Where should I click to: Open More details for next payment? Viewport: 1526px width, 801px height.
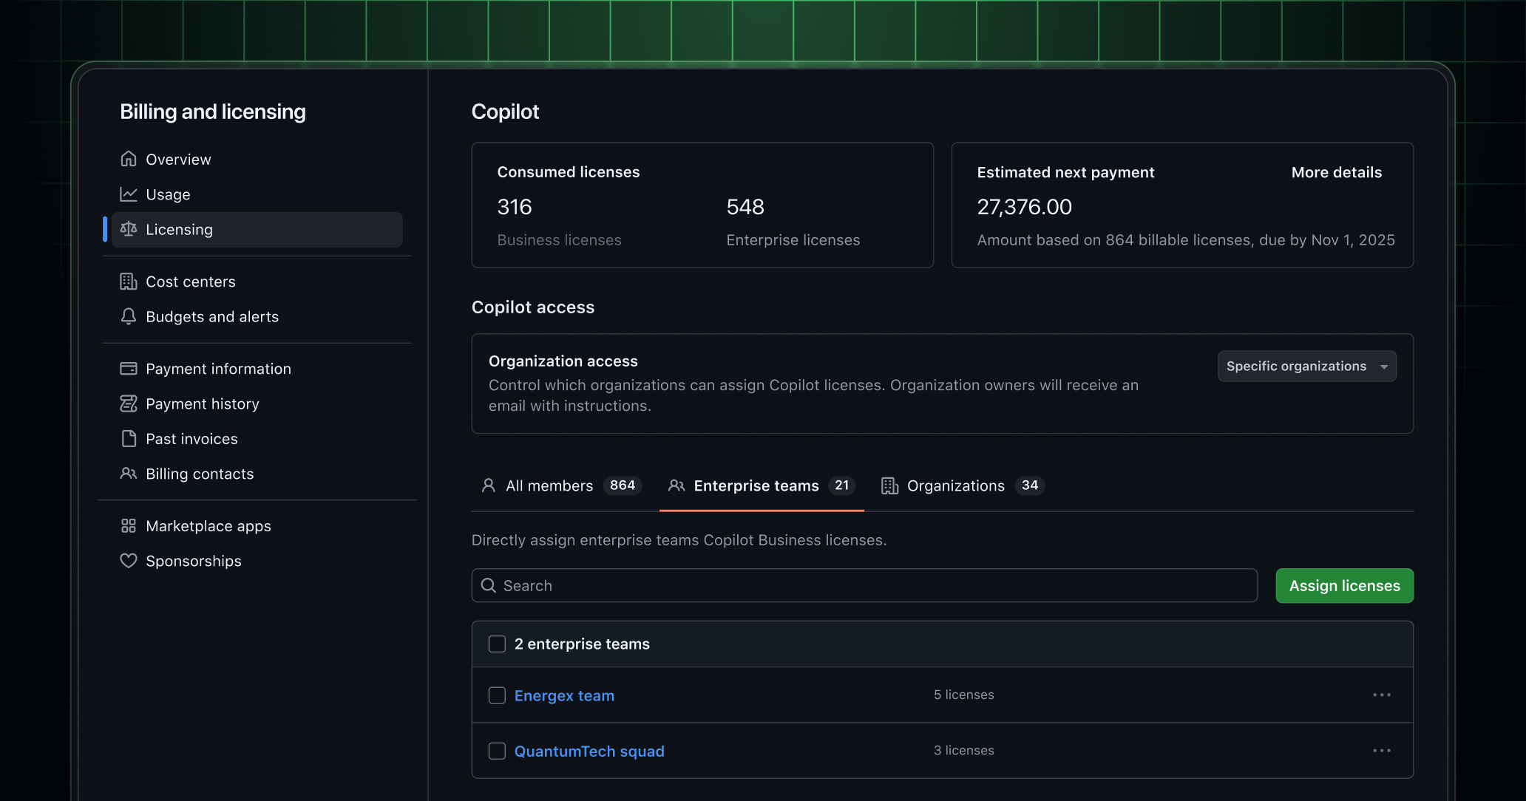tap(1336, 172)
